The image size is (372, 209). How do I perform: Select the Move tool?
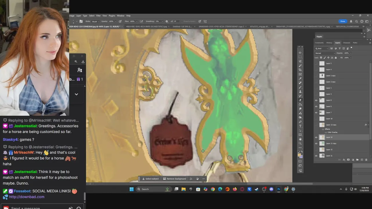300,53
